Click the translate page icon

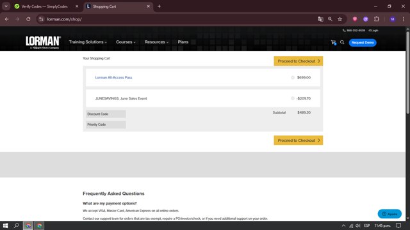coord(320,19)
